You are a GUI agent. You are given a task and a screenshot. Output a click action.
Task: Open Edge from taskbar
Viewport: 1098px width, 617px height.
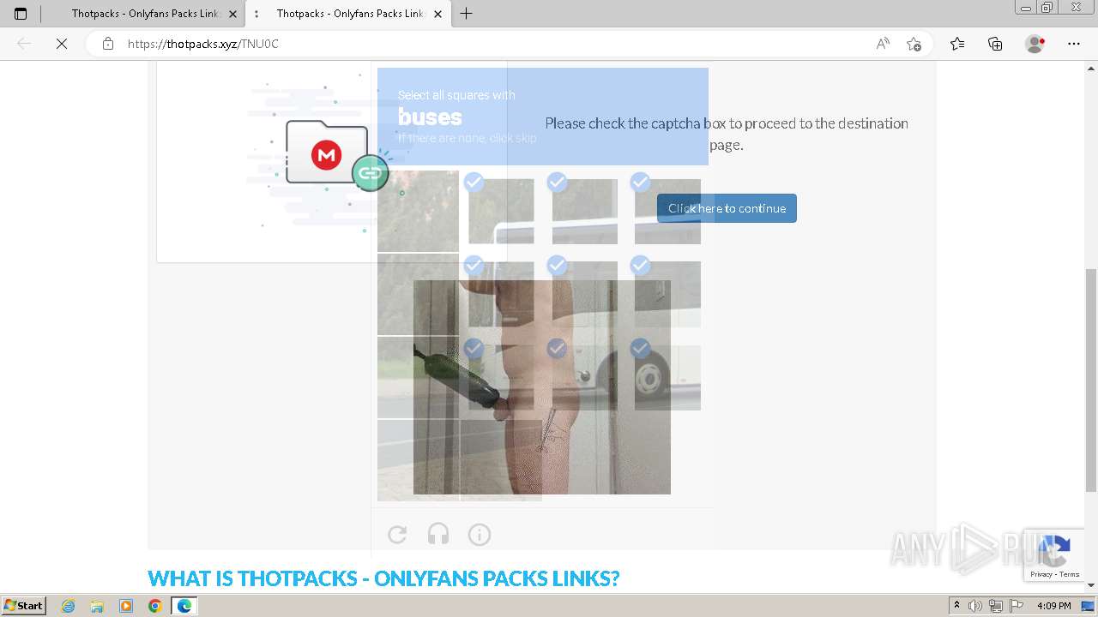tap(184, 606)
